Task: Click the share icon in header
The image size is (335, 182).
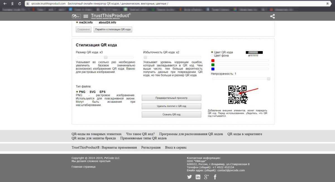Action: point(272,16)
